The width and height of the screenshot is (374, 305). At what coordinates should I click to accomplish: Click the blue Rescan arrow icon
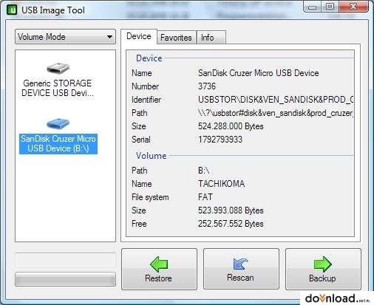click(x=240, y=264)
